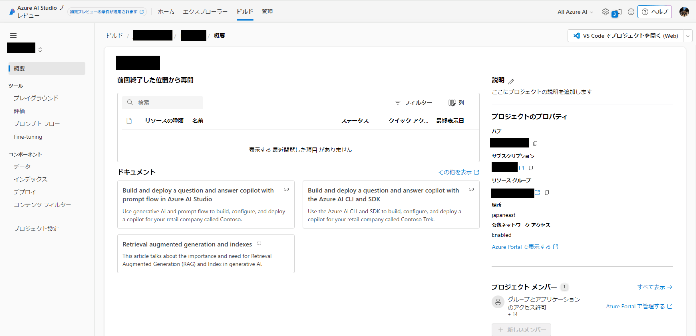Click the smiley feedback icon
This screenshot has width=696, height=336.
(631, 12)
